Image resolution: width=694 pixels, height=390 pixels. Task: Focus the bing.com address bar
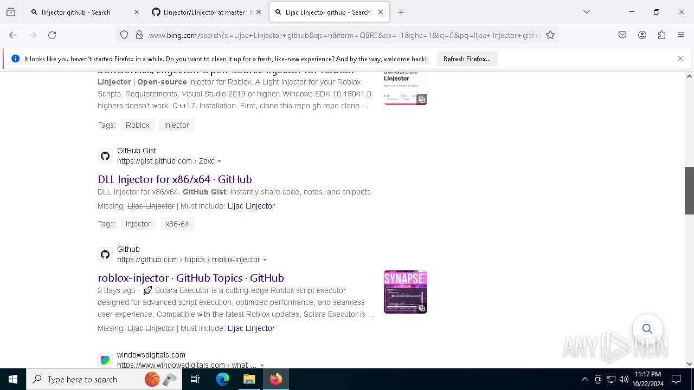coord(344,35)
